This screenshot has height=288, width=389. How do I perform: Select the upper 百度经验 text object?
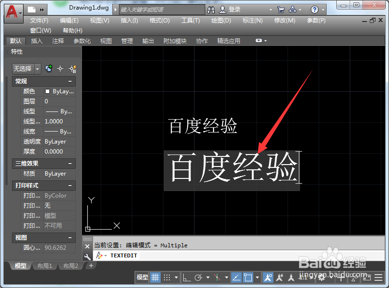click(202, 126)
